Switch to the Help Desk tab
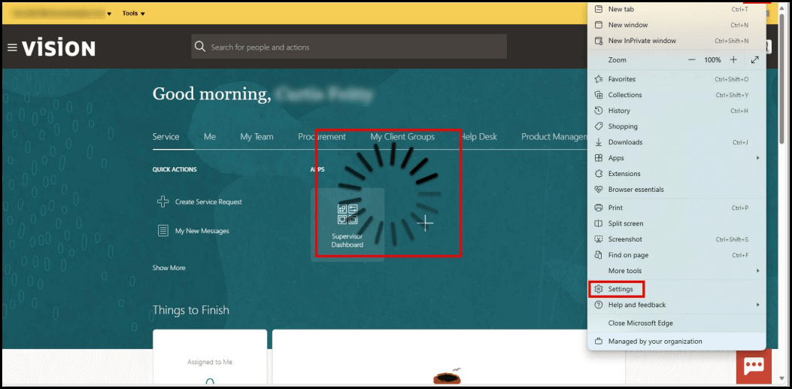 478,136
